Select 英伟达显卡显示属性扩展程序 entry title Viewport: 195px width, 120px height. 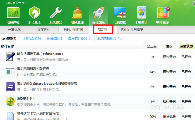pos(38,114)
